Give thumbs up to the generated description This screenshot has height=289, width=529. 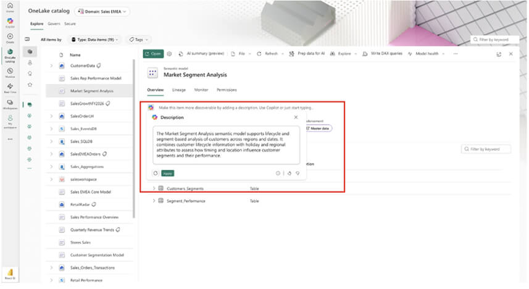pos(289,173)
